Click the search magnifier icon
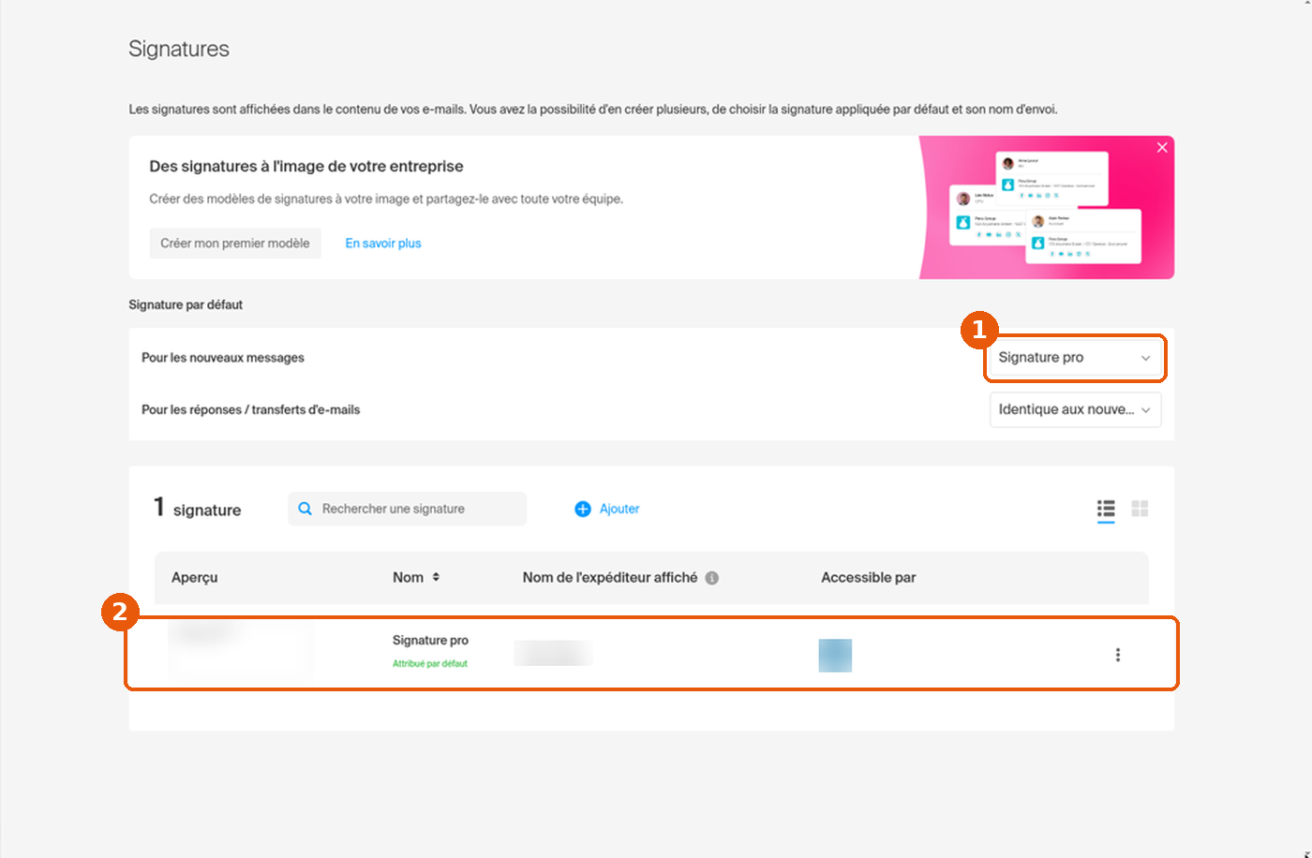The width and height of the screenshot is (1312, 858). pyautogui.click(x=305, y=509)
